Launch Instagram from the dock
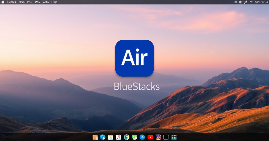This screenshot has height=141, width=269. [x=158, y=137]
